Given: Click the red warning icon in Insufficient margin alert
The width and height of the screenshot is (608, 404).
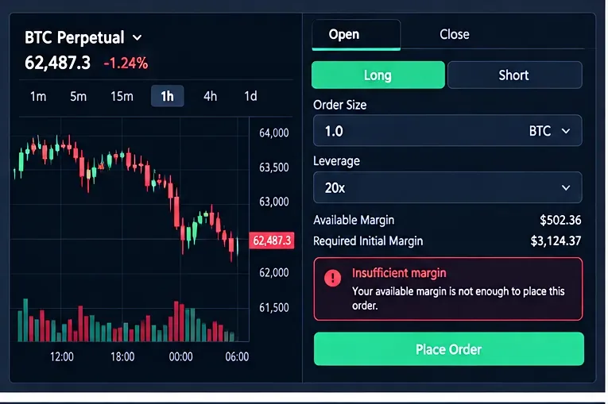Looking at the screenshot, I should pos(332,278).
